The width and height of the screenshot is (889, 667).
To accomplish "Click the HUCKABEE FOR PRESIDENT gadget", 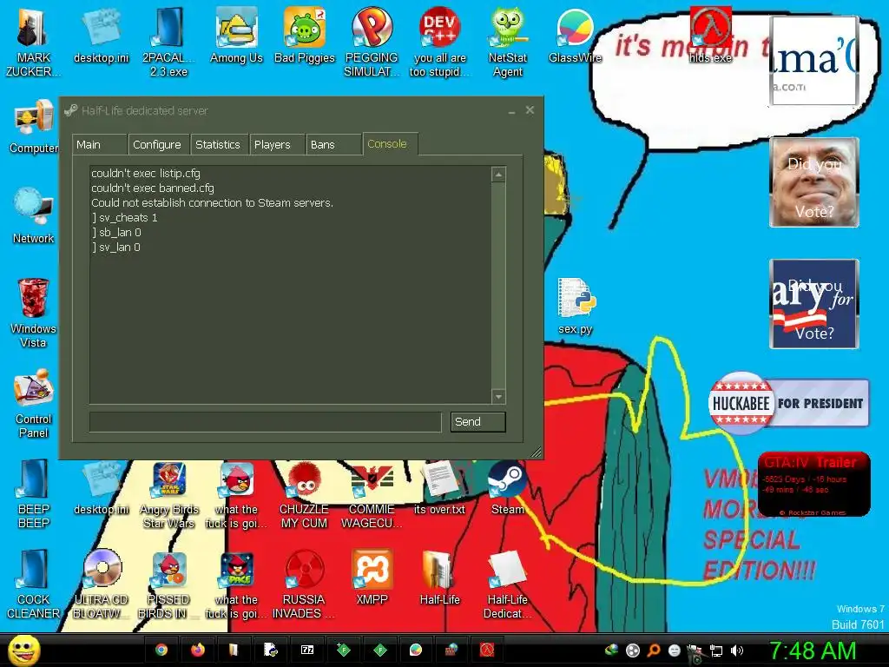I will [788, 403].
